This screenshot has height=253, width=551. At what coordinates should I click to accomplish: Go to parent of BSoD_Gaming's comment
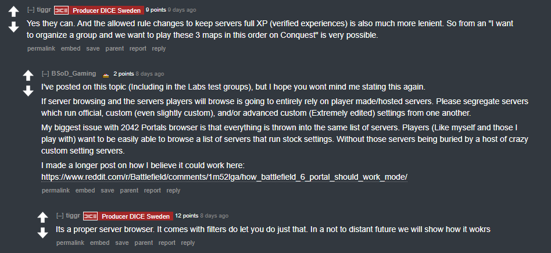[x=129, y=190]
